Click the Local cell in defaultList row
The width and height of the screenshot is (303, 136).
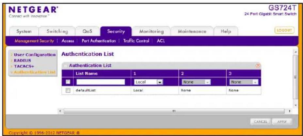click(x=155, y=90)
